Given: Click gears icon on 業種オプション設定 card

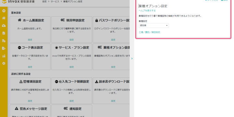Looking at the screenshot, I should pos(100,47).
